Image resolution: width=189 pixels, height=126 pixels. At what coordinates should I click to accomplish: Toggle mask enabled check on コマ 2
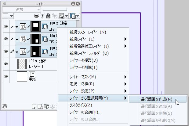(x=28, y=39)
